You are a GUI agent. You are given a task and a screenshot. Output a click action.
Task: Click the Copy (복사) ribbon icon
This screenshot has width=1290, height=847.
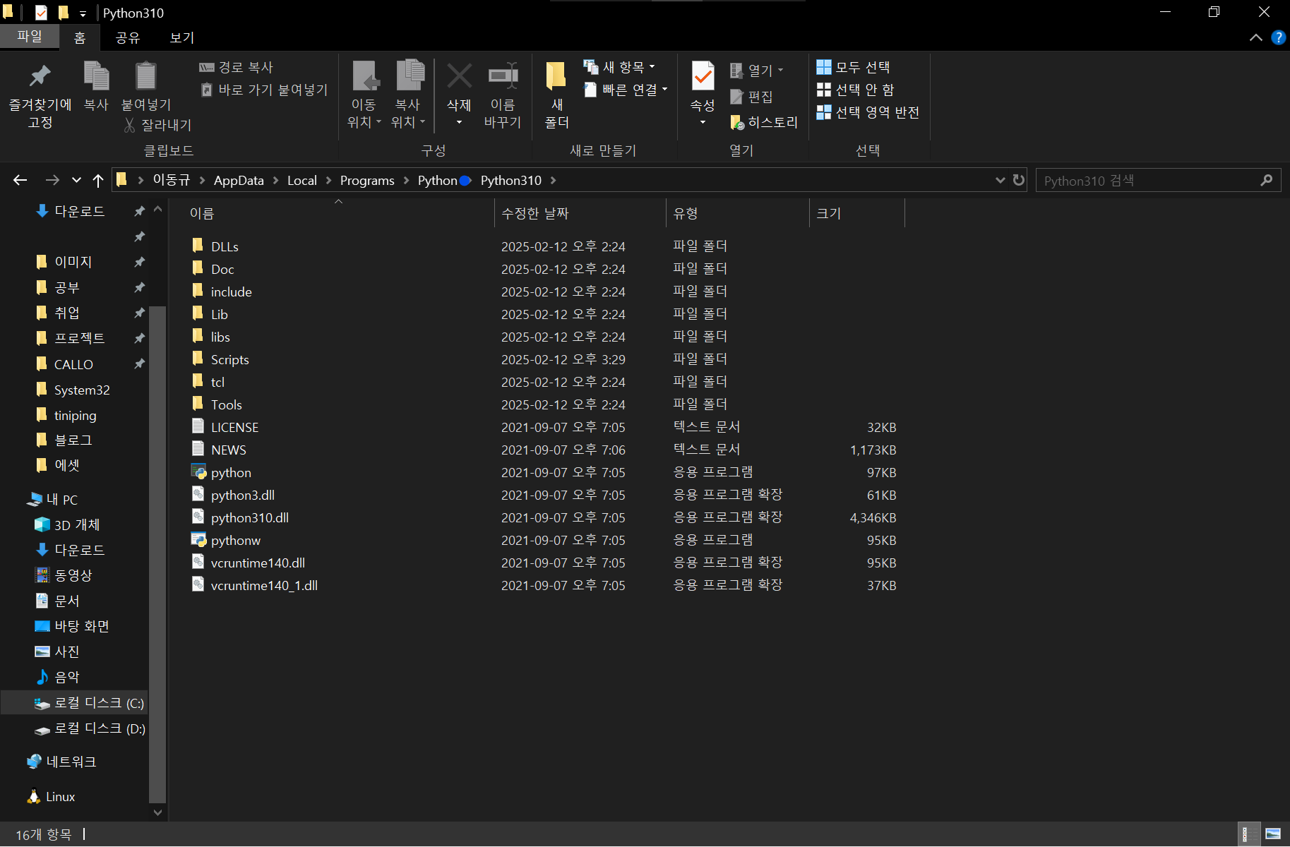click(96, 76)
